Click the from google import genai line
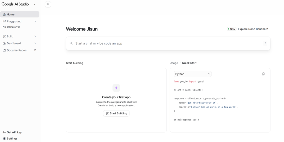This screenshot has height=142, width=284. pos(189,82)
